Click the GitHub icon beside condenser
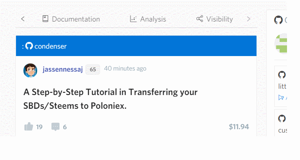 pos(29,46)
